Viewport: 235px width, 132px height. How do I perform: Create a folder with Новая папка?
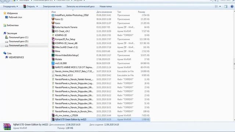(105, 7)
